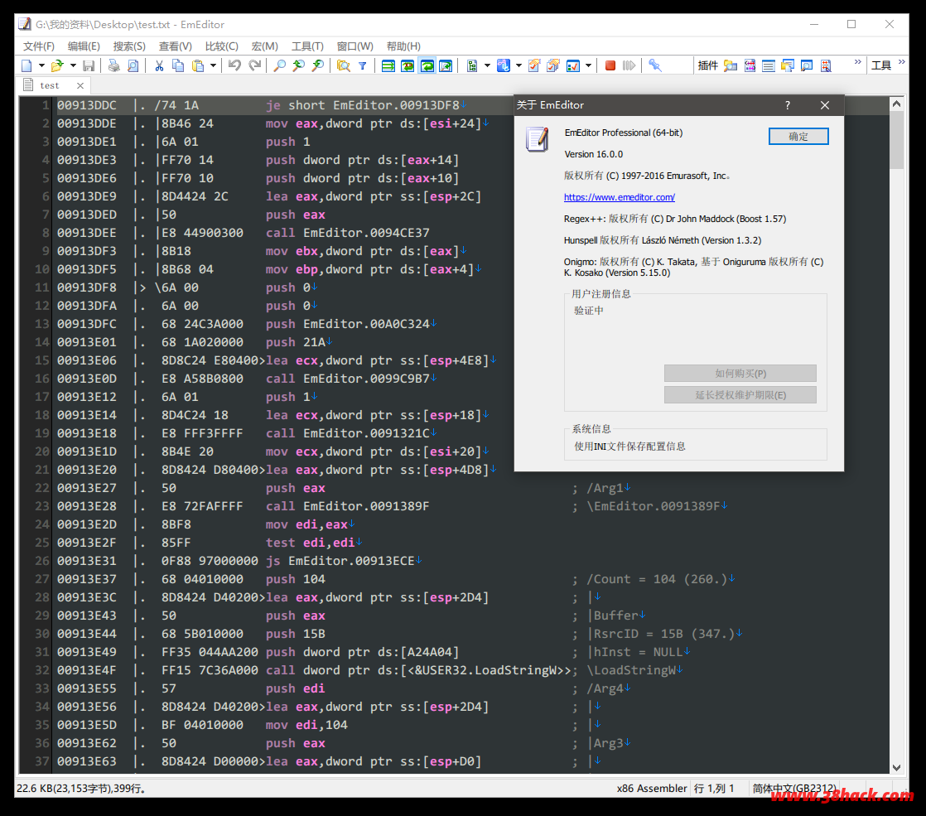Click the plug-in word count grid icon

(x=750, y=65)
